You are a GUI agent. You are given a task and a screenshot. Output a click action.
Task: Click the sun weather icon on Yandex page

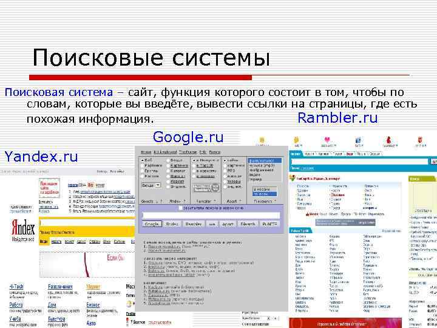[129, 304]
